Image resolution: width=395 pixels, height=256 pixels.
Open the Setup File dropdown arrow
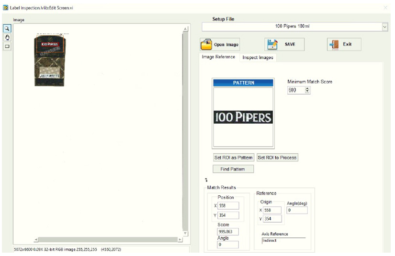pyautogui.click(x=385, y=27)
